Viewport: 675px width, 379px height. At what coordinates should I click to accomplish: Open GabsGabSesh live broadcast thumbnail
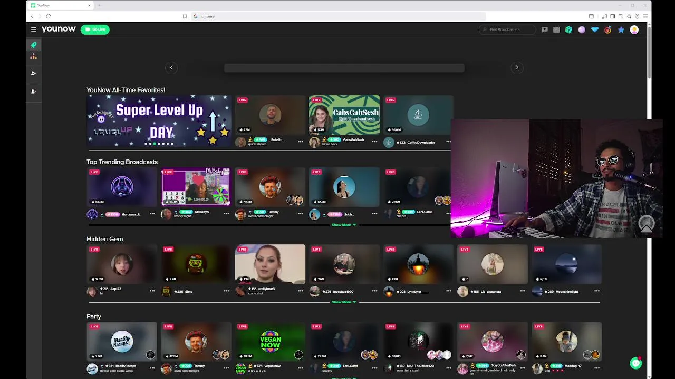coord(344,115)
